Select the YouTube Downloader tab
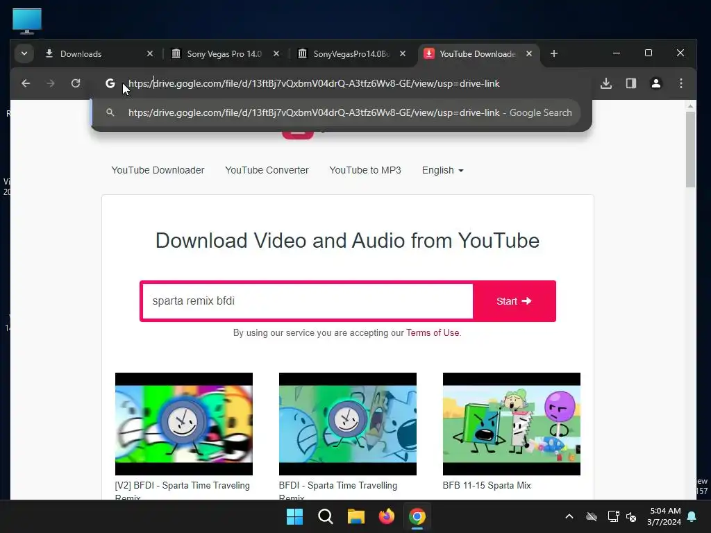 tap(478, 54)
